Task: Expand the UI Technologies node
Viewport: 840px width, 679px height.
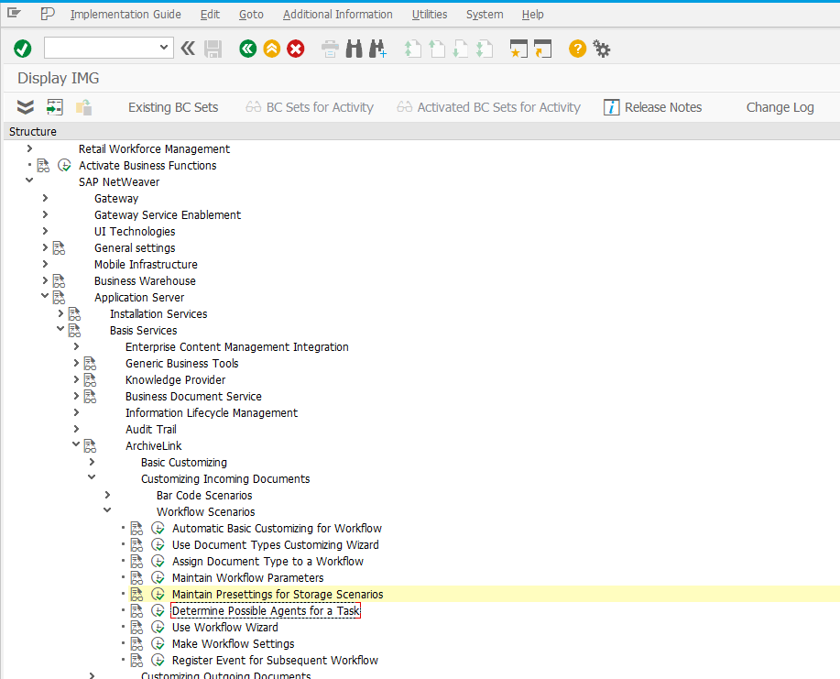Action: coord(45,231)
